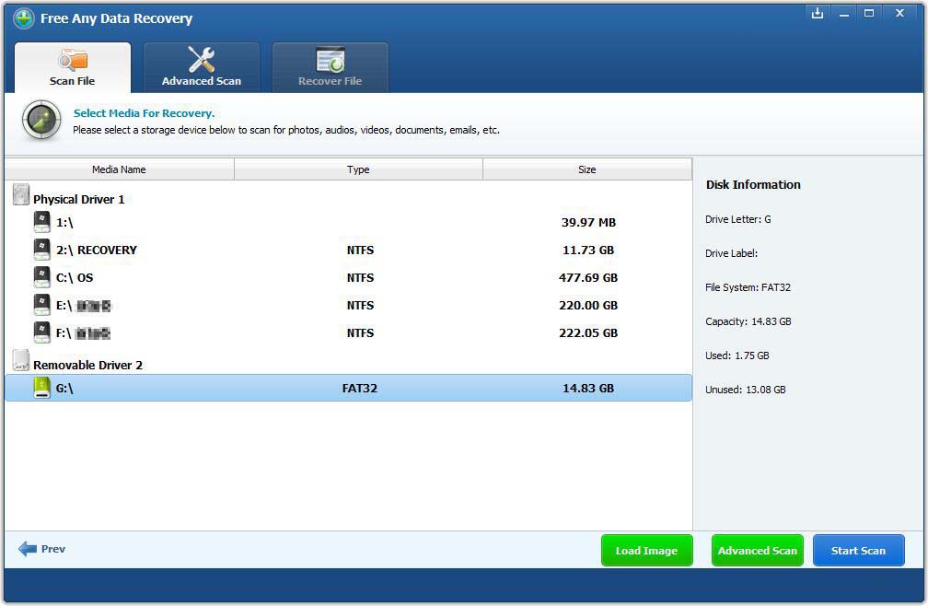Image resolution: width=928 pixels, height=606 pixels.
Task: Start the scan with Start Scan button
Action: click(858, 551)
